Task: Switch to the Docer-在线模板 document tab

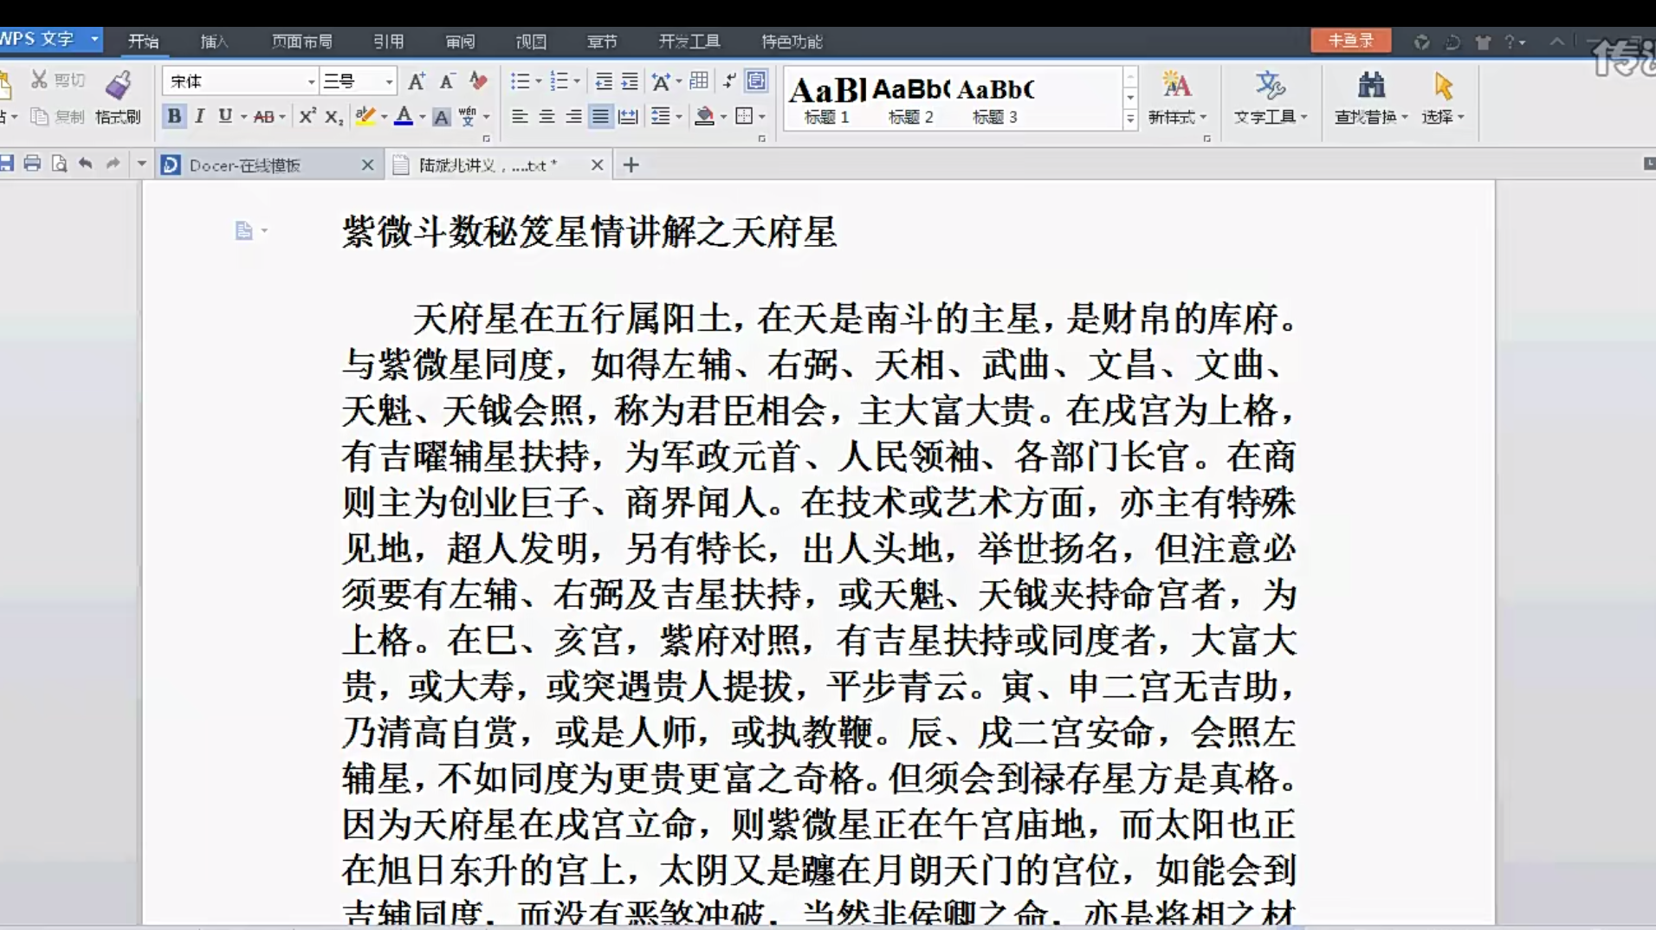Action: point(244,165)
